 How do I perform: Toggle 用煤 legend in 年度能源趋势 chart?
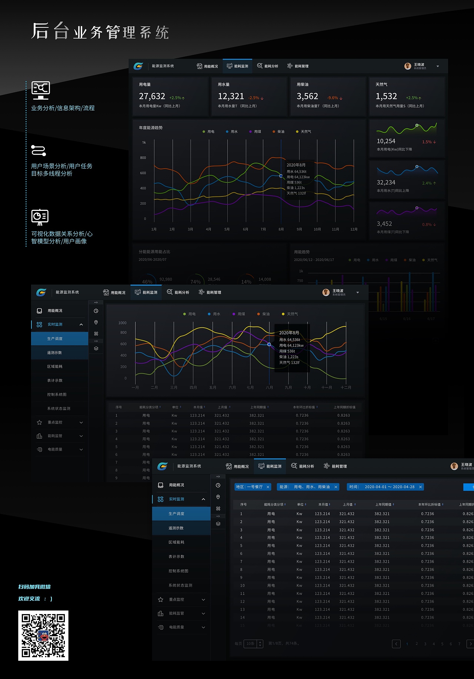[255, 132]
